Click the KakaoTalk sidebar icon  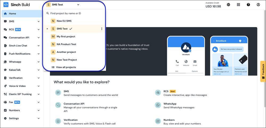coord(5,70)
